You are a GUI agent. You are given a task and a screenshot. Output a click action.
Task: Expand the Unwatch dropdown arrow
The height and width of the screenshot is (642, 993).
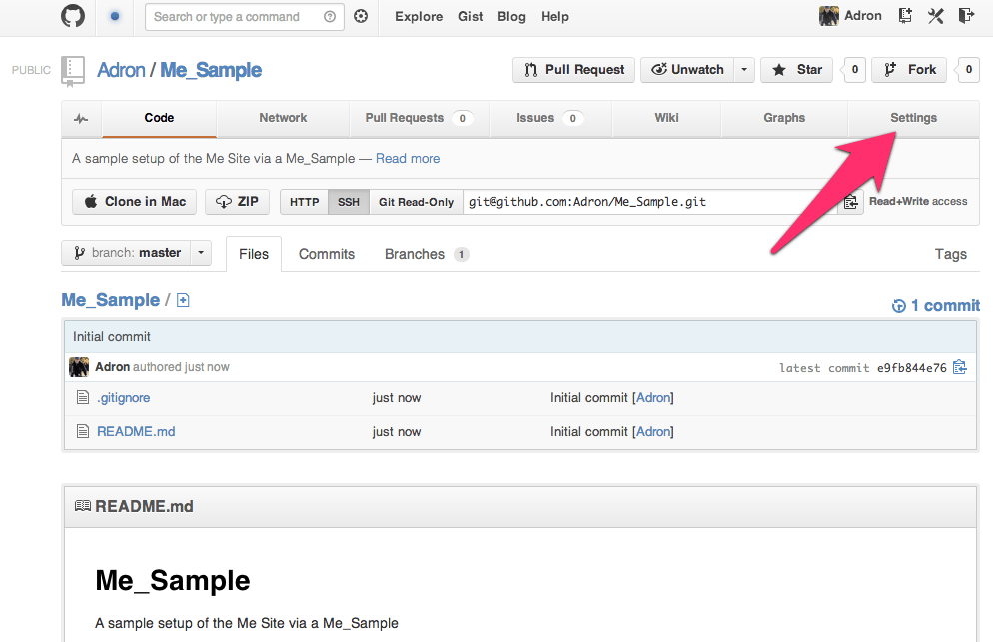[x=745, y=70]
